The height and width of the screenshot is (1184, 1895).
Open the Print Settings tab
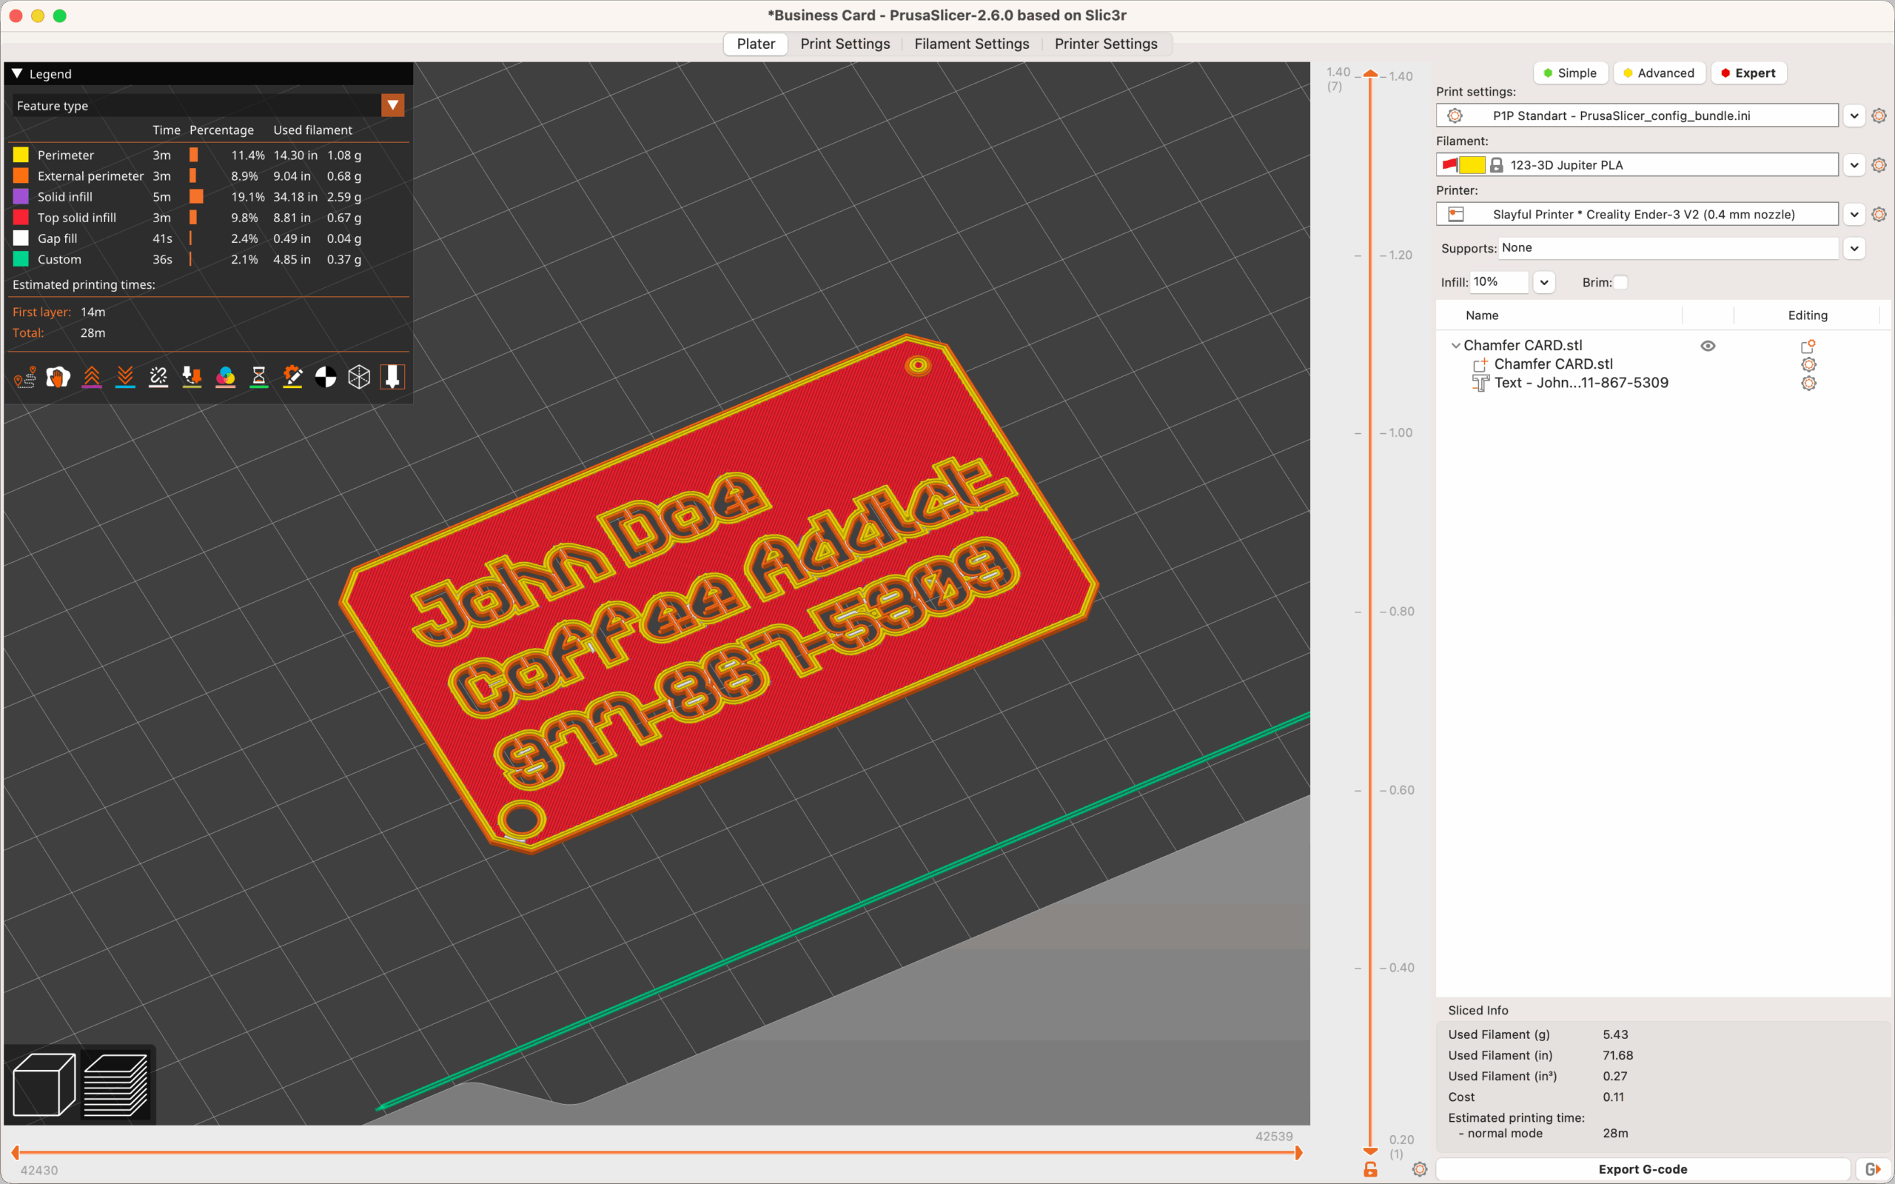845,44
